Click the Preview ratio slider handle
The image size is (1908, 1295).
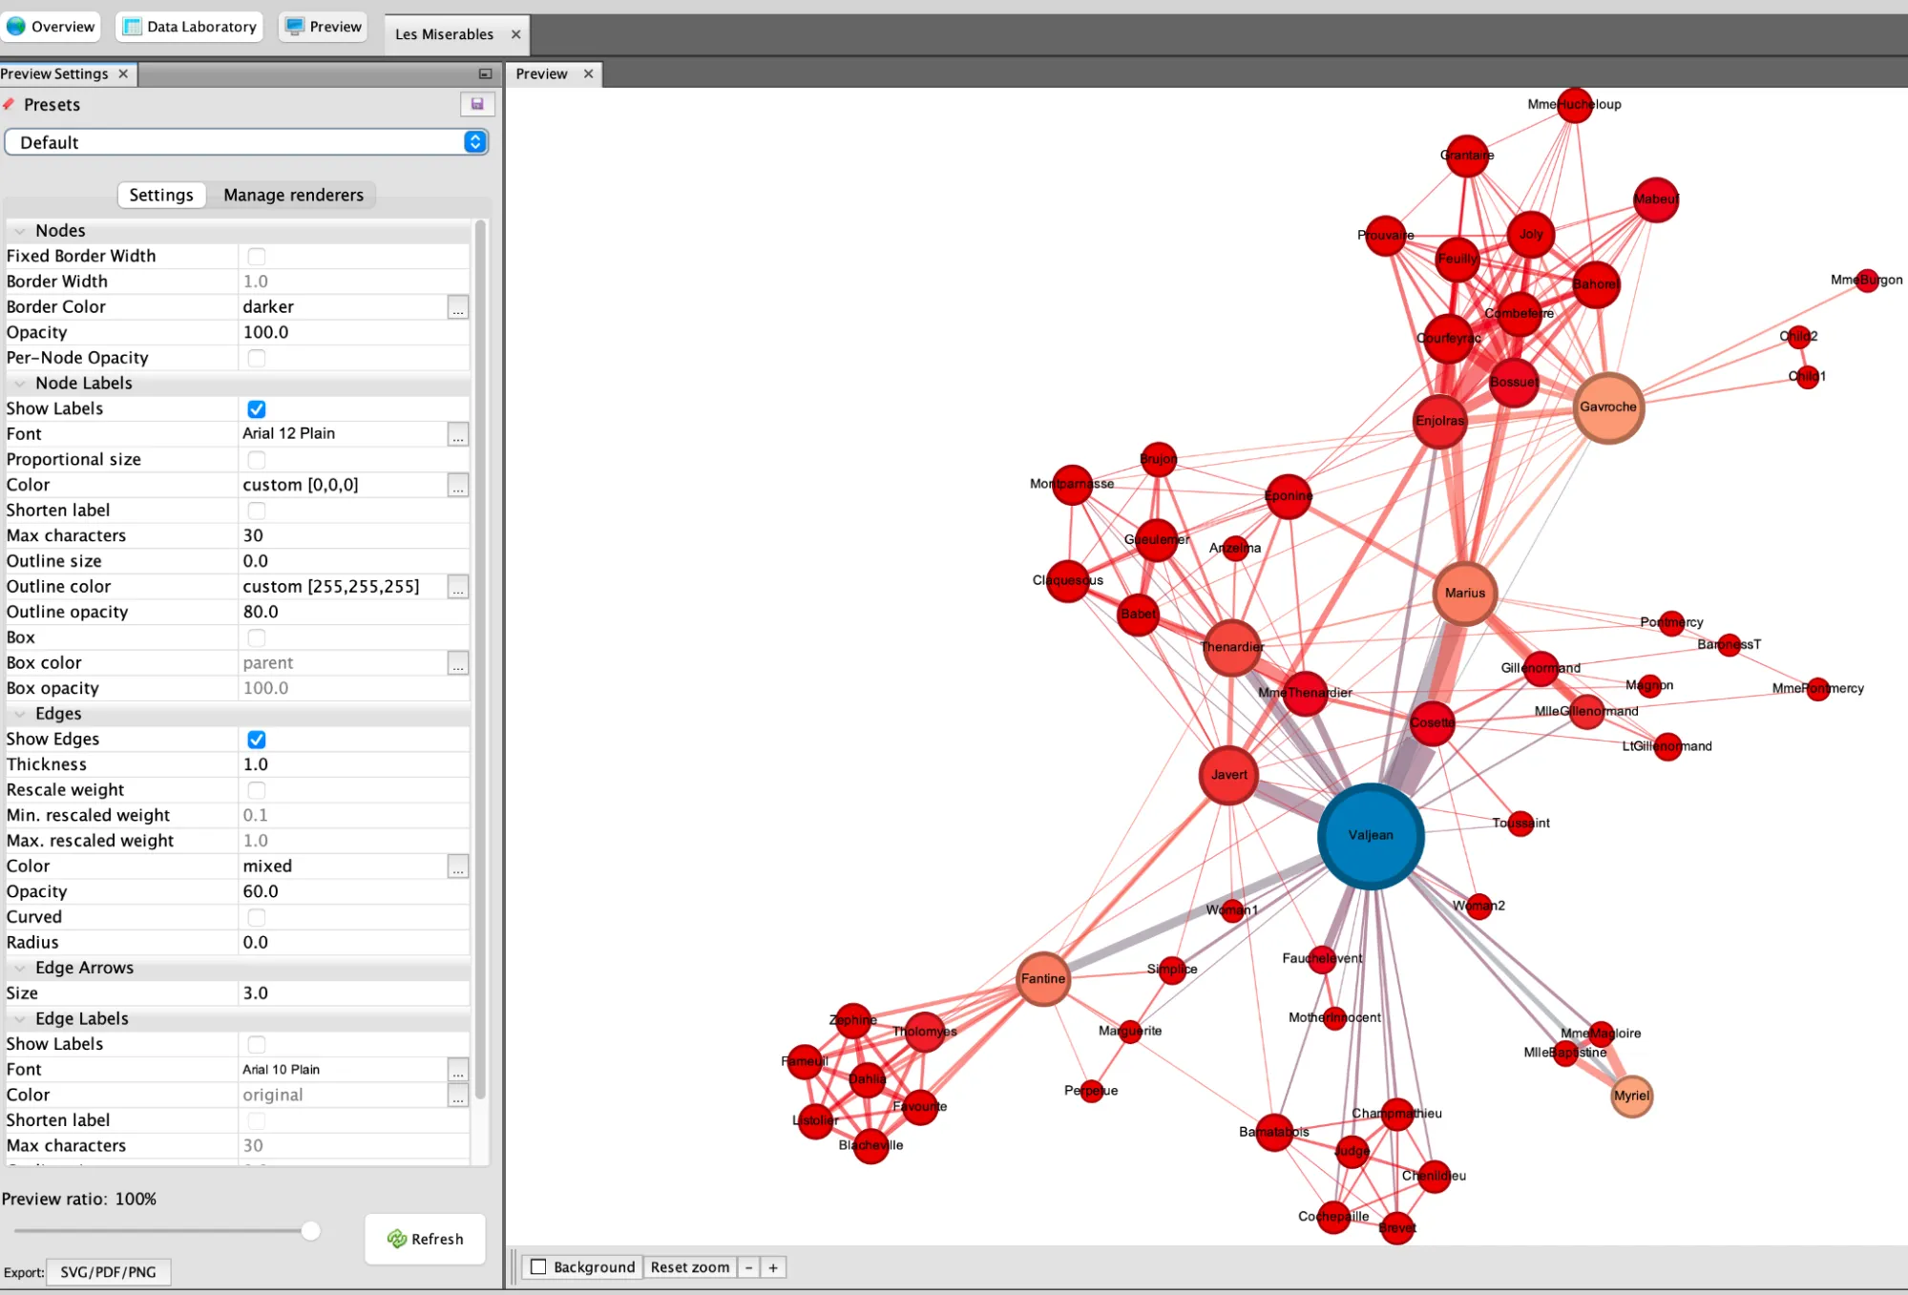310,1231
